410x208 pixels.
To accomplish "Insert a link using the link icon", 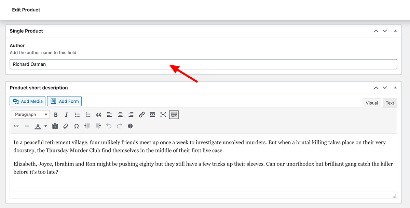I will click(142, 115).
